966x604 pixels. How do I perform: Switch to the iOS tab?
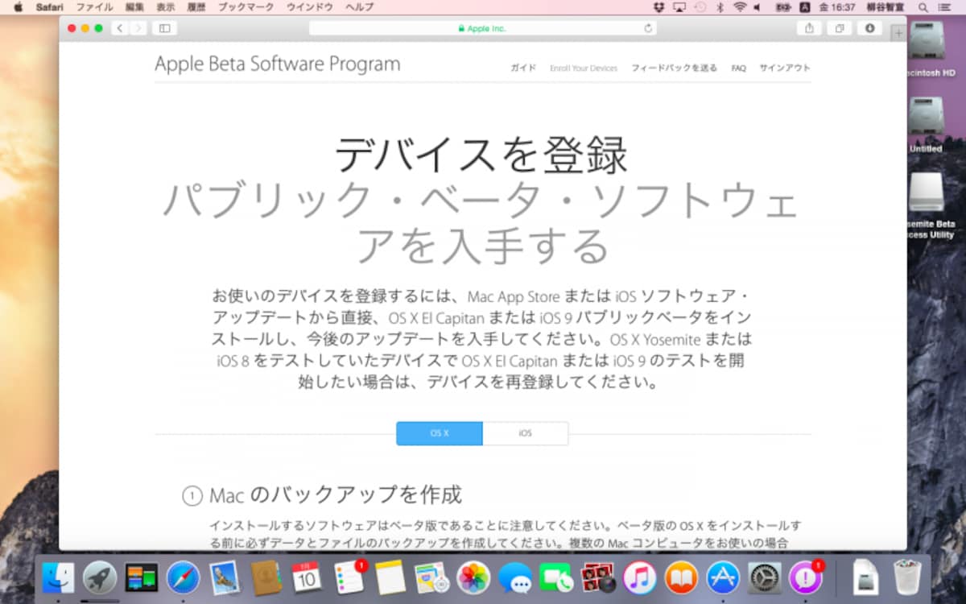[x=525, y=433]
